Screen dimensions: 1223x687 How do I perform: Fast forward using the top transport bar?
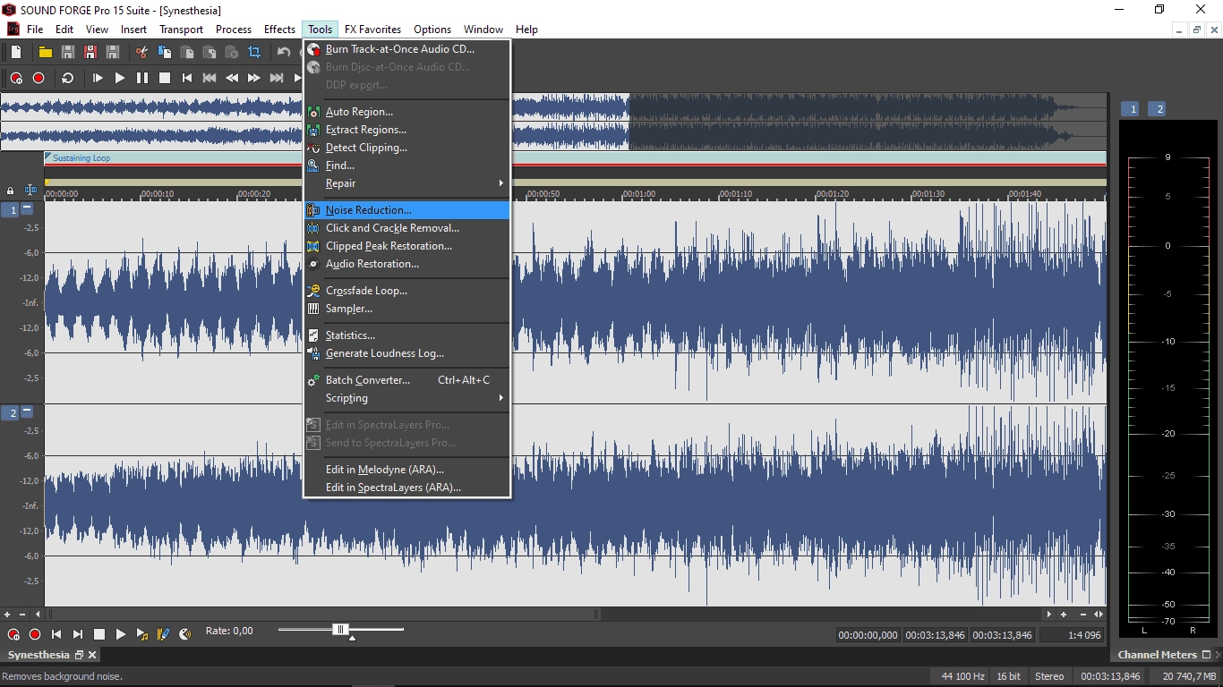[254, 78]
